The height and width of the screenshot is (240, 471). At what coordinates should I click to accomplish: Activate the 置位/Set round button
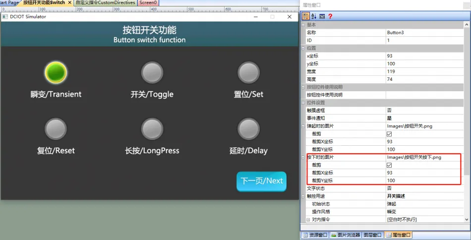pyautogui.click(x=248, y=72)
